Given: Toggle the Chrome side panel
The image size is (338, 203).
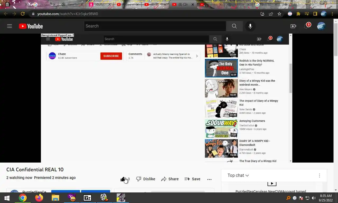Looking at the screenshot, I should 315,14.
